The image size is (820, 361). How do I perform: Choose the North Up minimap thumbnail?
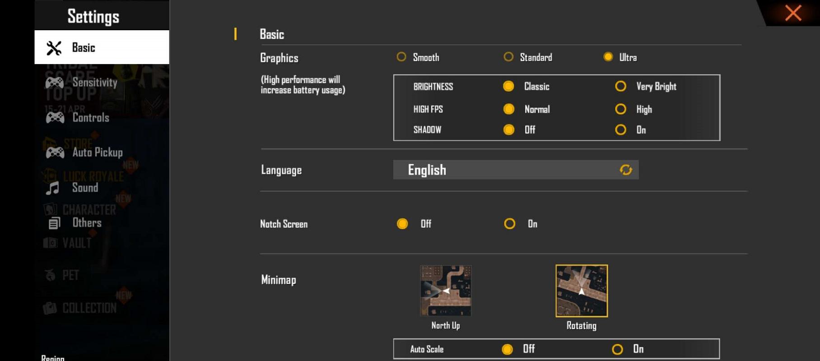(x=446, y=291)
